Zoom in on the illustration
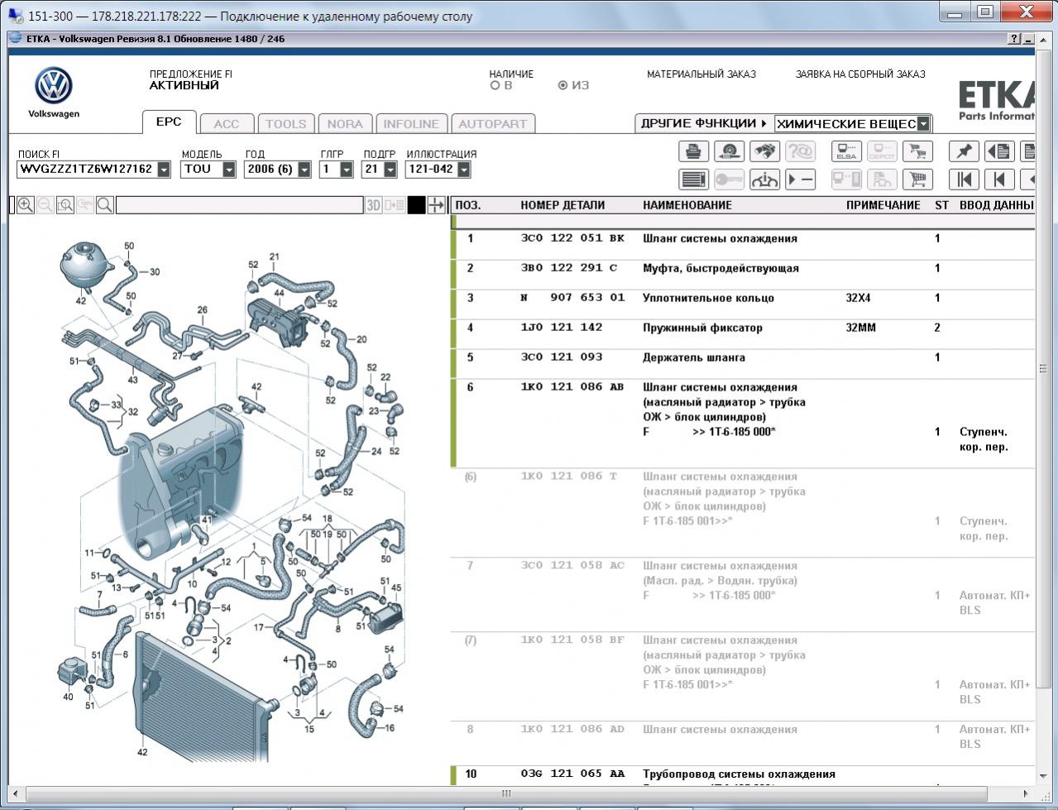This screenshot has height=810, width=1058. pos(26,205)
